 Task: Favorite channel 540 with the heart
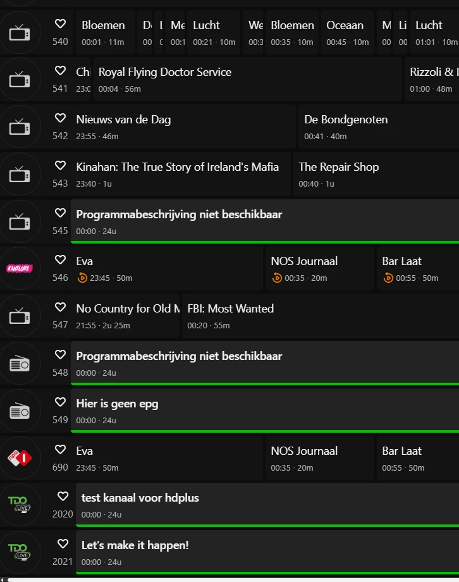[x=60, y=24]
